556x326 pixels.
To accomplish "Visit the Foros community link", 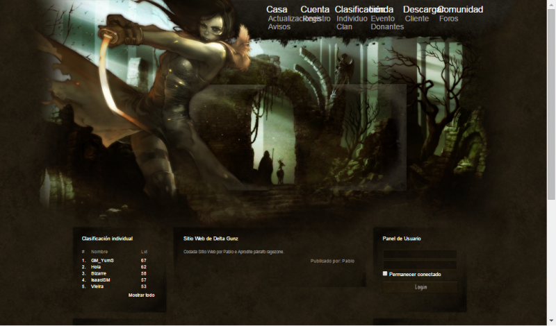I will 448,19.
